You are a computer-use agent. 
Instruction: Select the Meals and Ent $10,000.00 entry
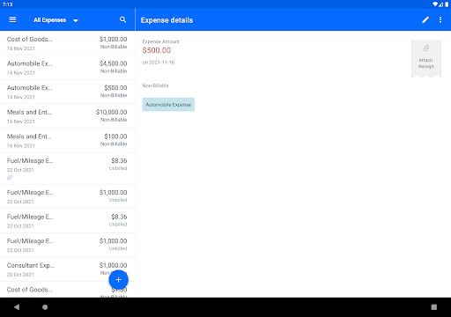(x=68, y=116)
